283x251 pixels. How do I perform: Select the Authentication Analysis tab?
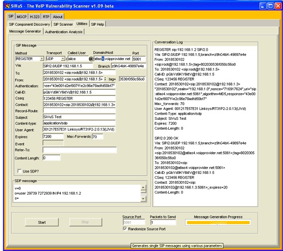pos(64,31)
